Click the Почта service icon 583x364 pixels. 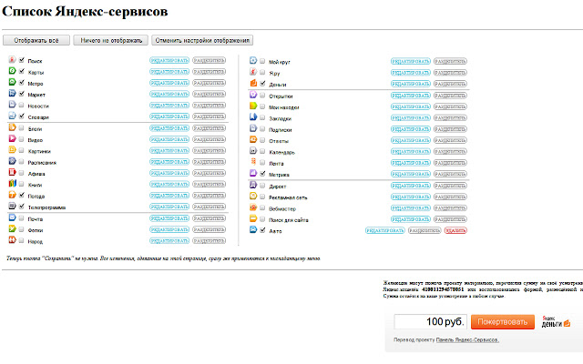click(12, 217)
